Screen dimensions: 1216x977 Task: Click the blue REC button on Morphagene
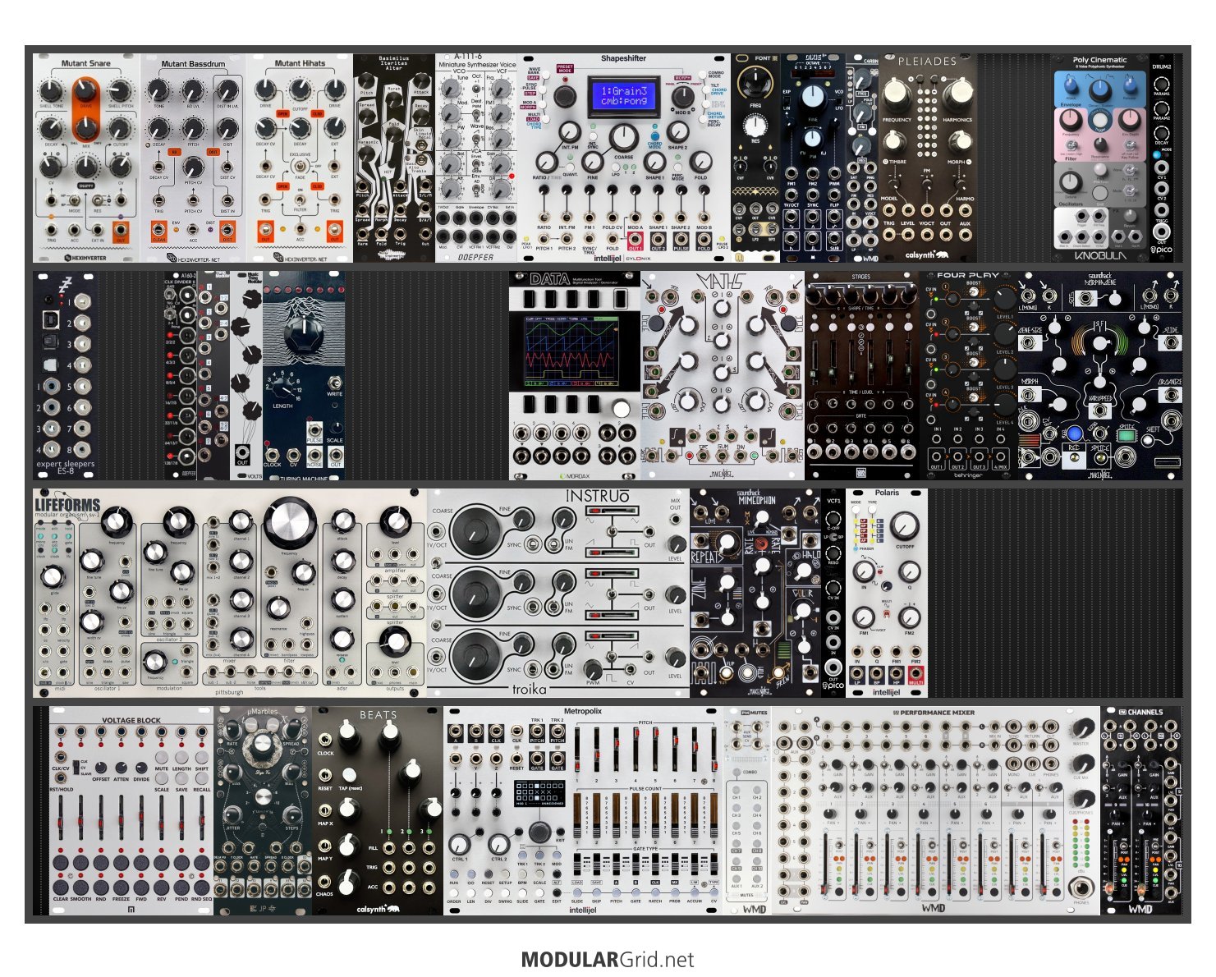[x=1074, y=433]
